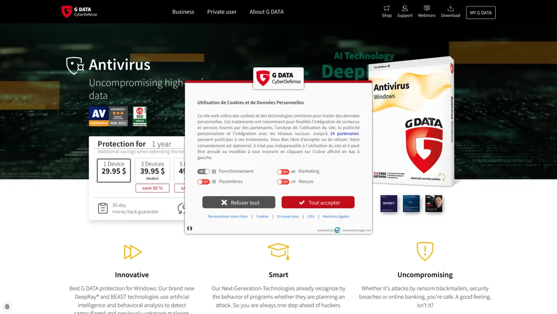Screen dimensions: 557x314
Task: Open Personnalisez votre choix link
Action: (x=228, y=216)
